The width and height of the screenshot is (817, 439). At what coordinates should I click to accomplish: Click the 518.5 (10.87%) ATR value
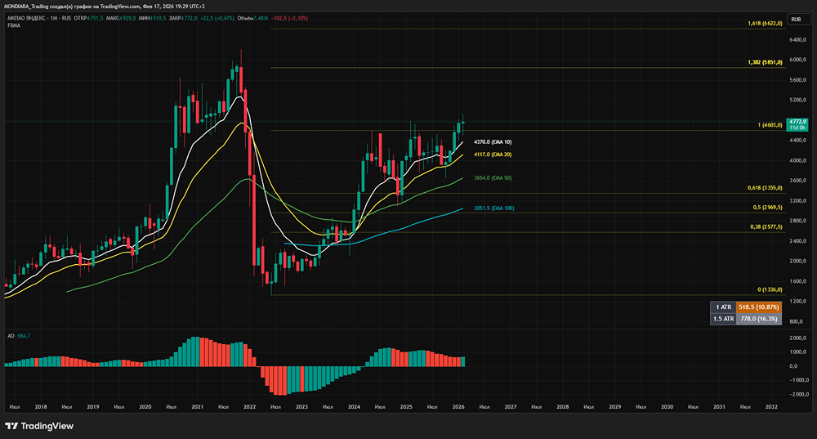pos(759,307)
